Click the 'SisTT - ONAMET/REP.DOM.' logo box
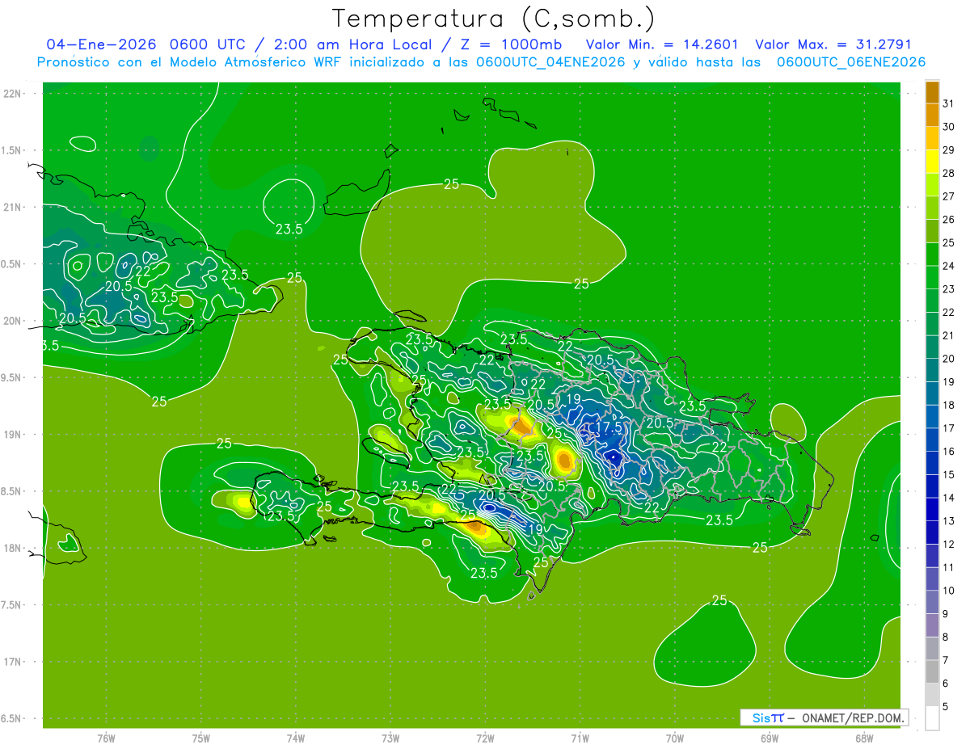Viewport: 970px width, 749px height. (x=824, y=717)
